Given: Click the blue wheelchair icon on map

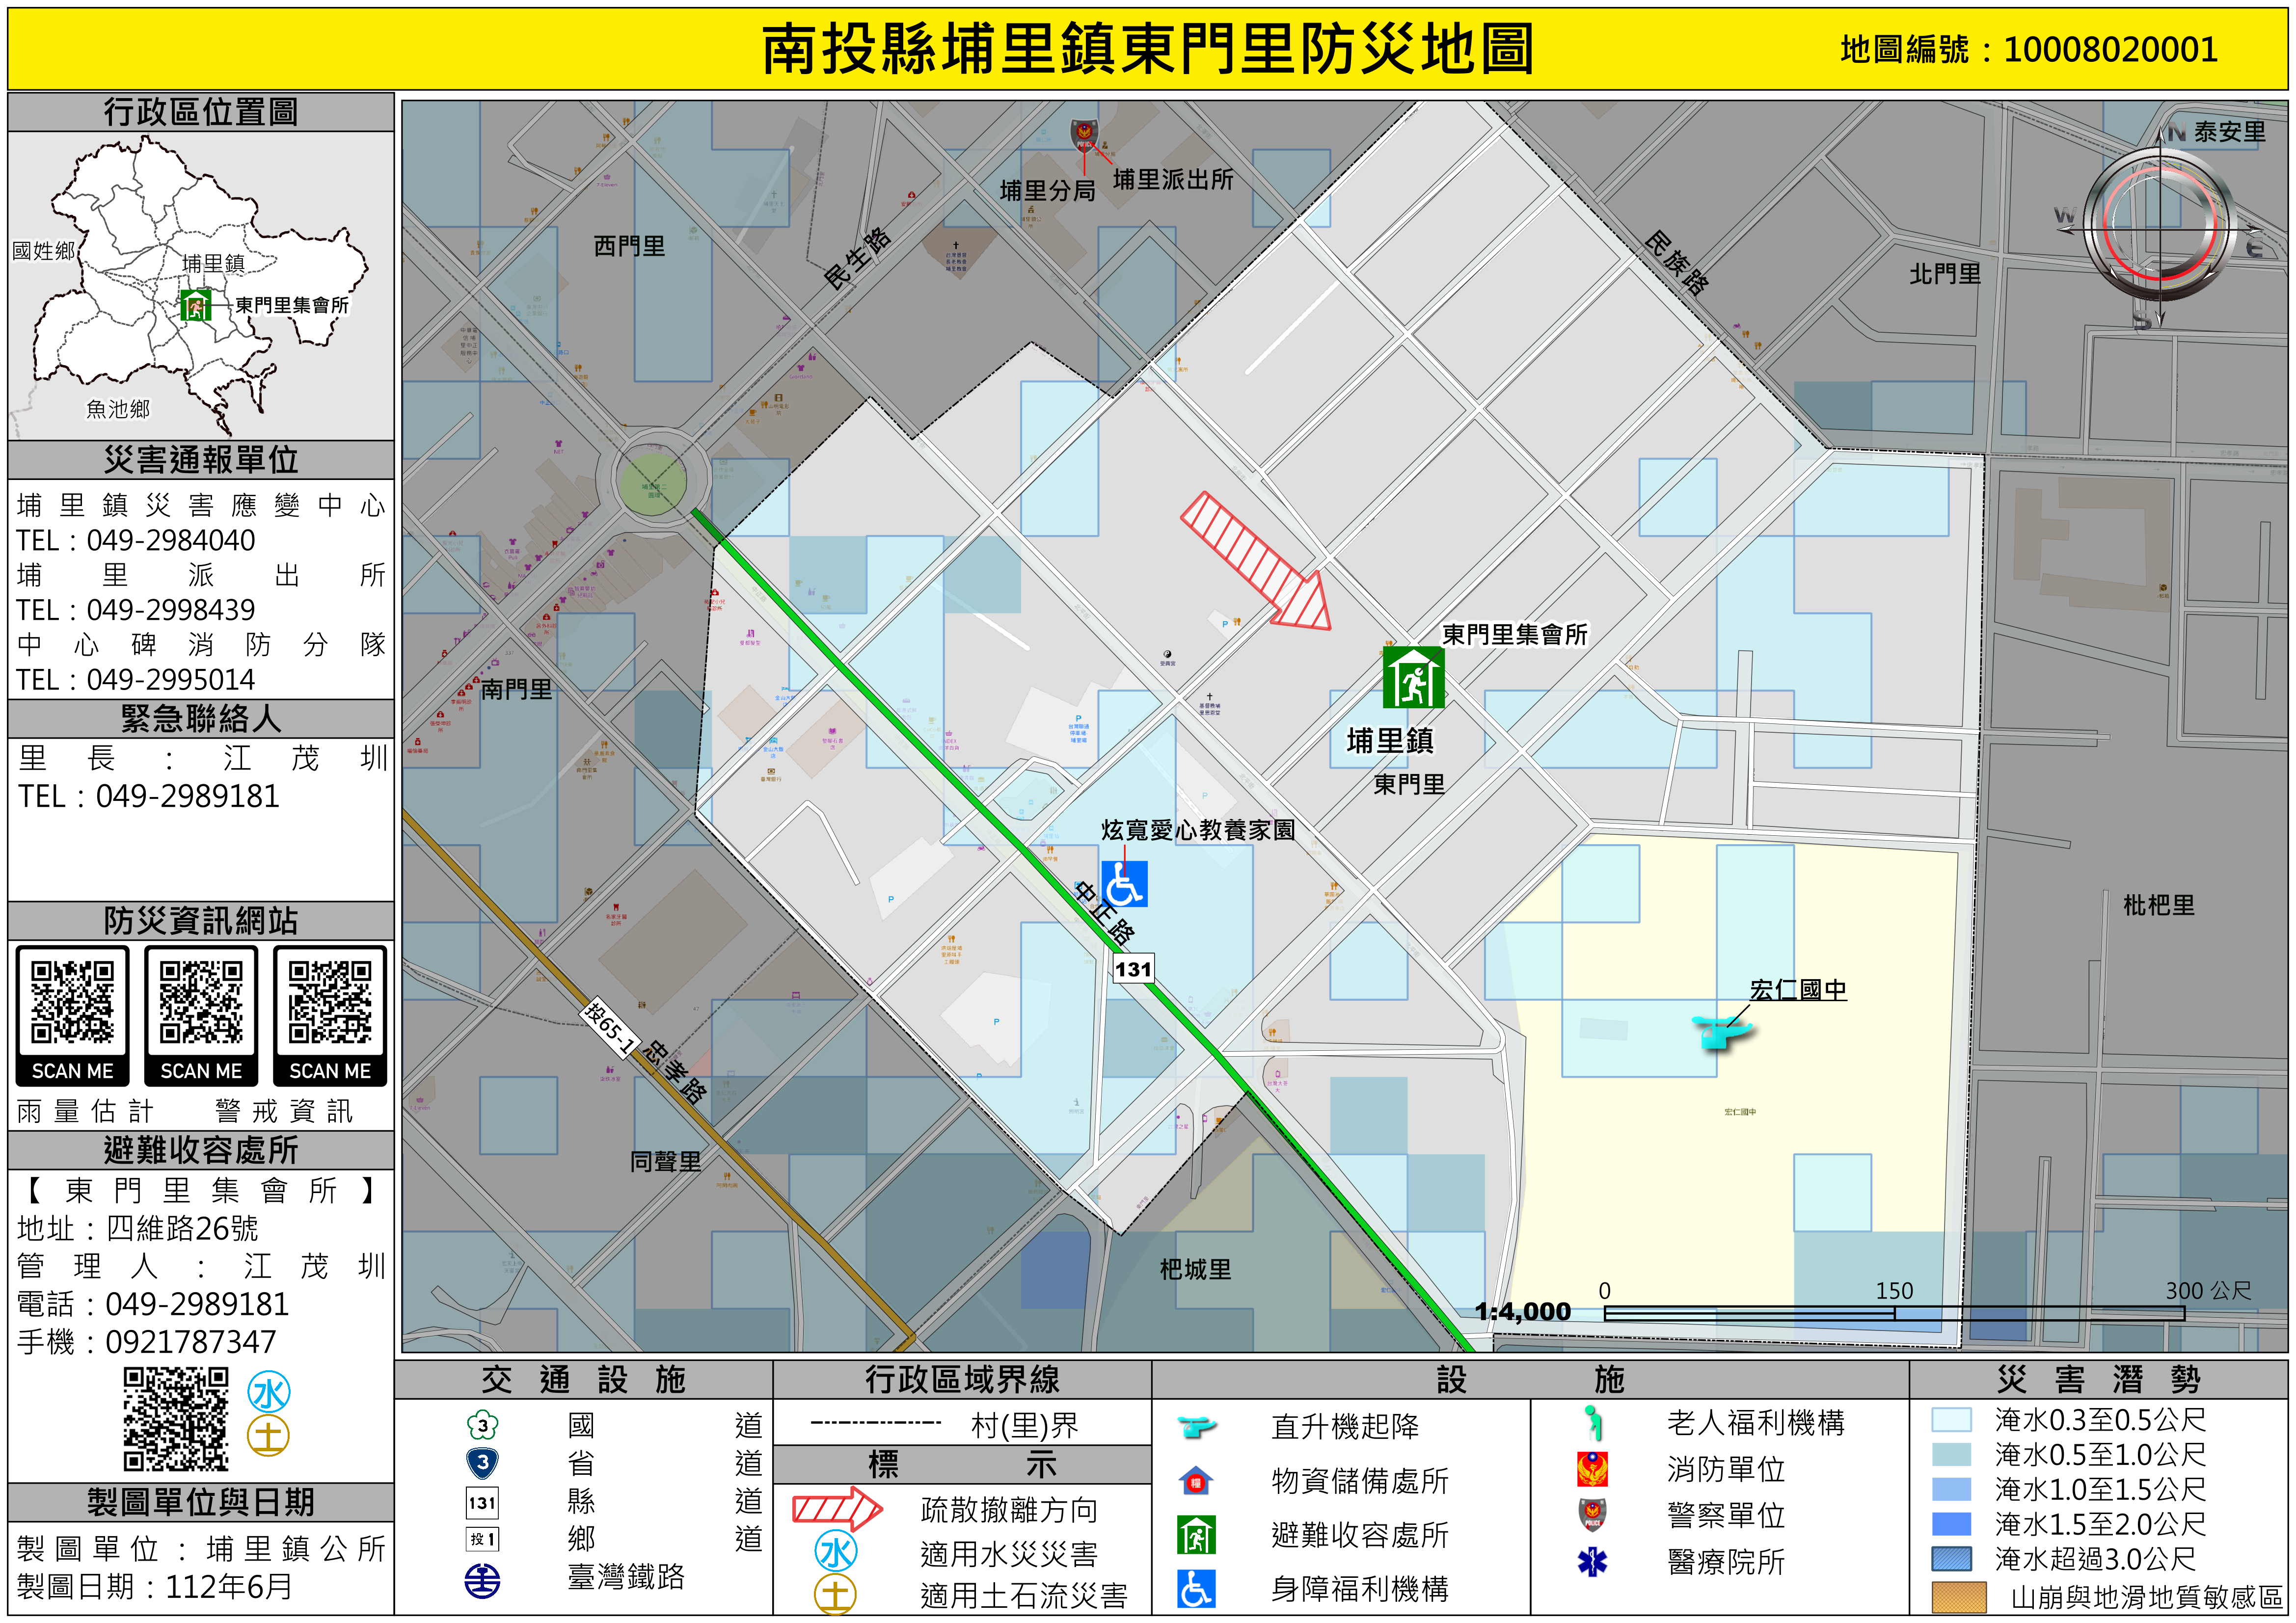Looking at the screenshot, I should [x=1124, y=884].
